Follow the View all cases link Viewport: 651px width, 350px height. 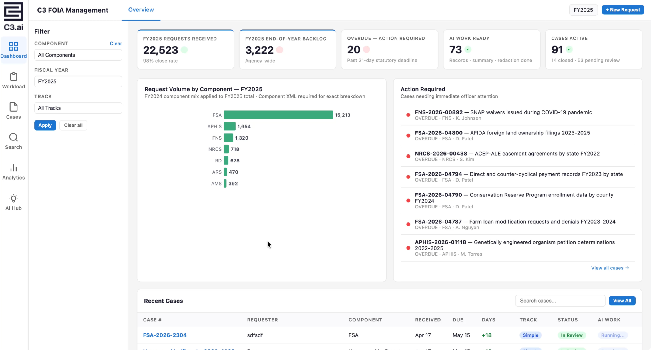(x=610, y=268)
